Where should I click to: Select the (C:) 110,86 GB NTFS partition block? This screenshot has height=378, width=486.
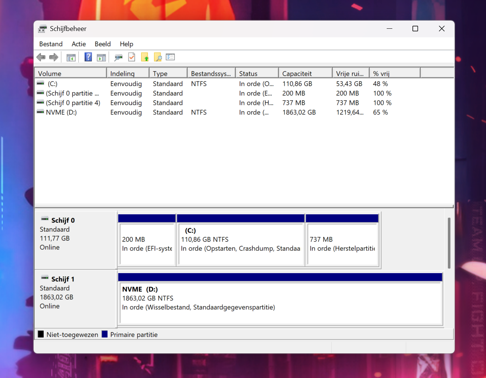(241, 240)
